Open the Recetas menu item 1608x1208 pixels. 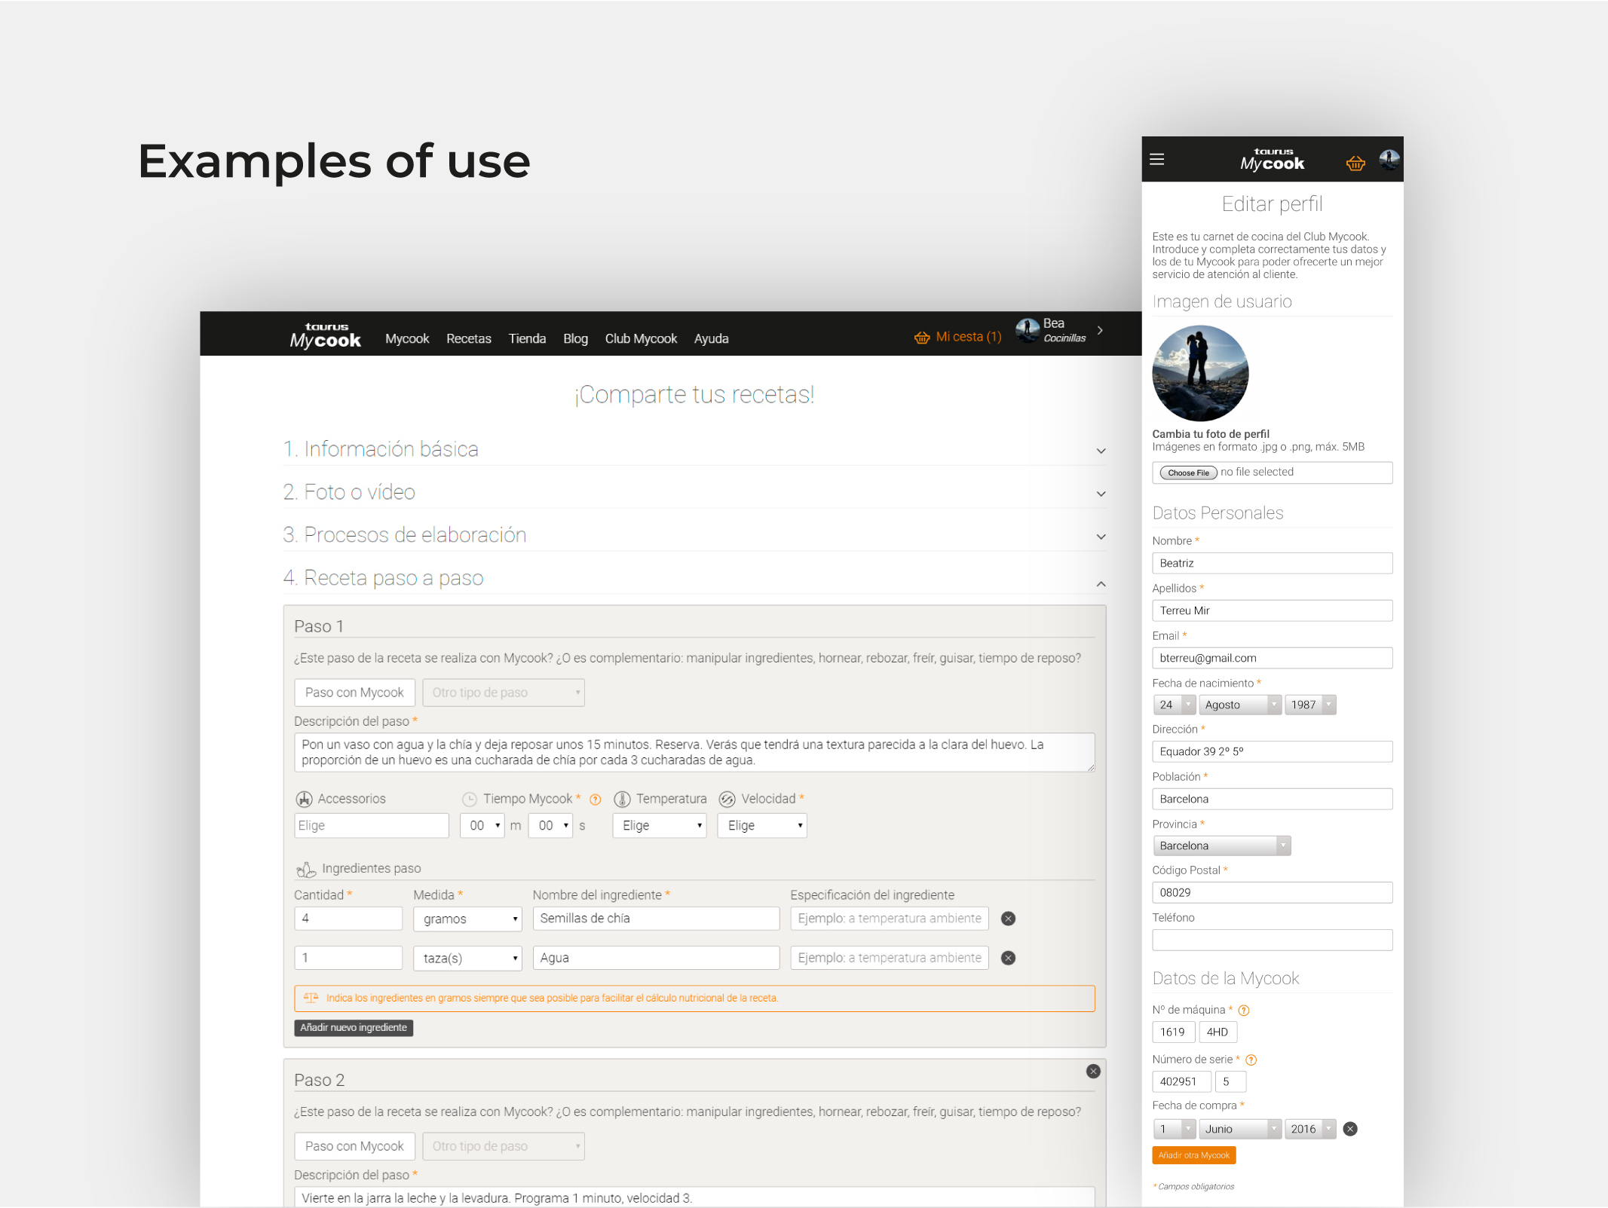469,338
